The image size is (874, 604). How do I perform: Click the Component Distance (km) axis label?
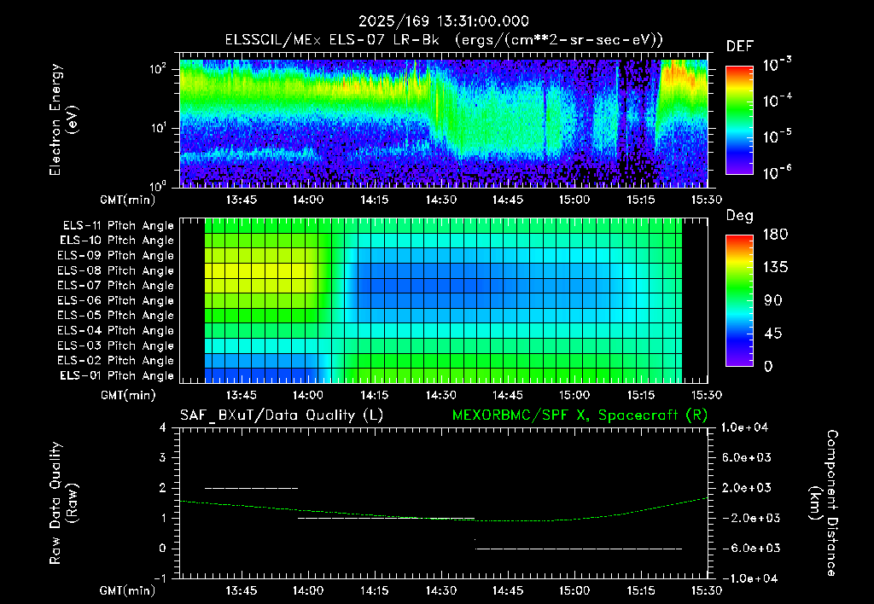click(x=824, y=503)
